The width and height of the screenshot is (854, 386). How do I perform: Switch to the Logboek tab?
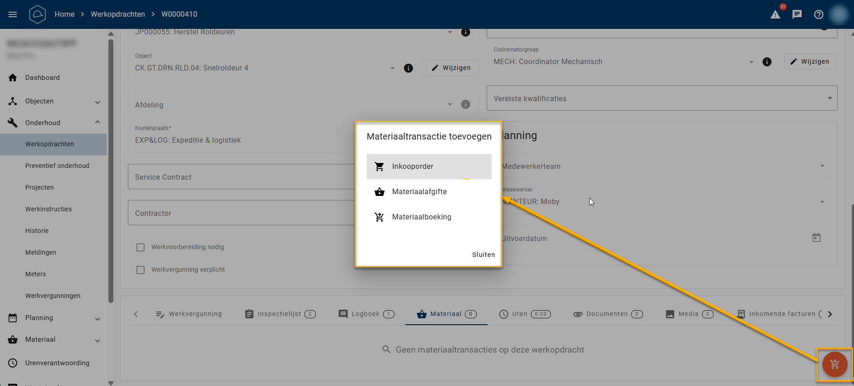[x=366, y=314]
